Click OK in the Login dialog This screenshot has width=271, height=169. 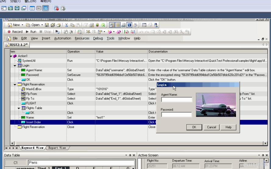pyautogui.click(x=194, y=127)
